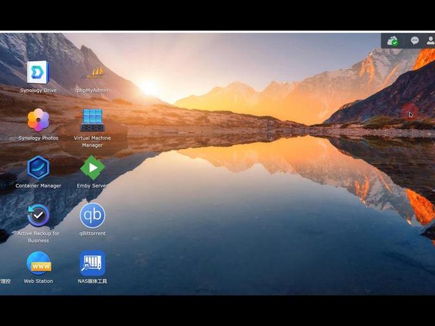Start the Emby Server app
The width and height of the screenshot is (435, 326).
pos(92,168)
